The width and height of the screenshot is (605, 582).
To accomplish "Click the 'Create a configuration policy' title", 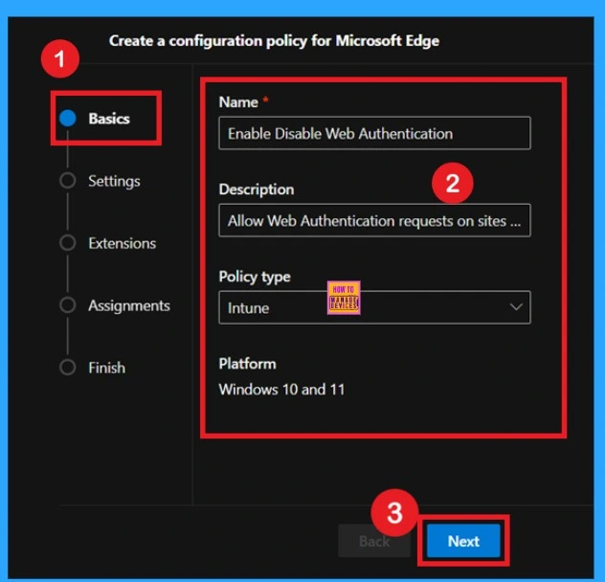I will coord(274,41).
